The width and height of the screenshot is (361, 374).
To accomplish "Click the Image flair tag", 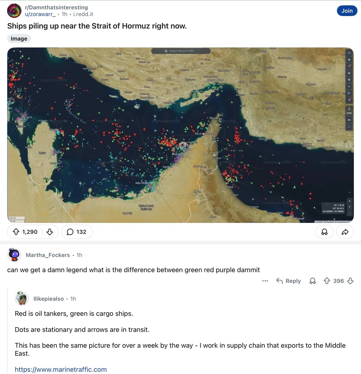I will point(19,39).
